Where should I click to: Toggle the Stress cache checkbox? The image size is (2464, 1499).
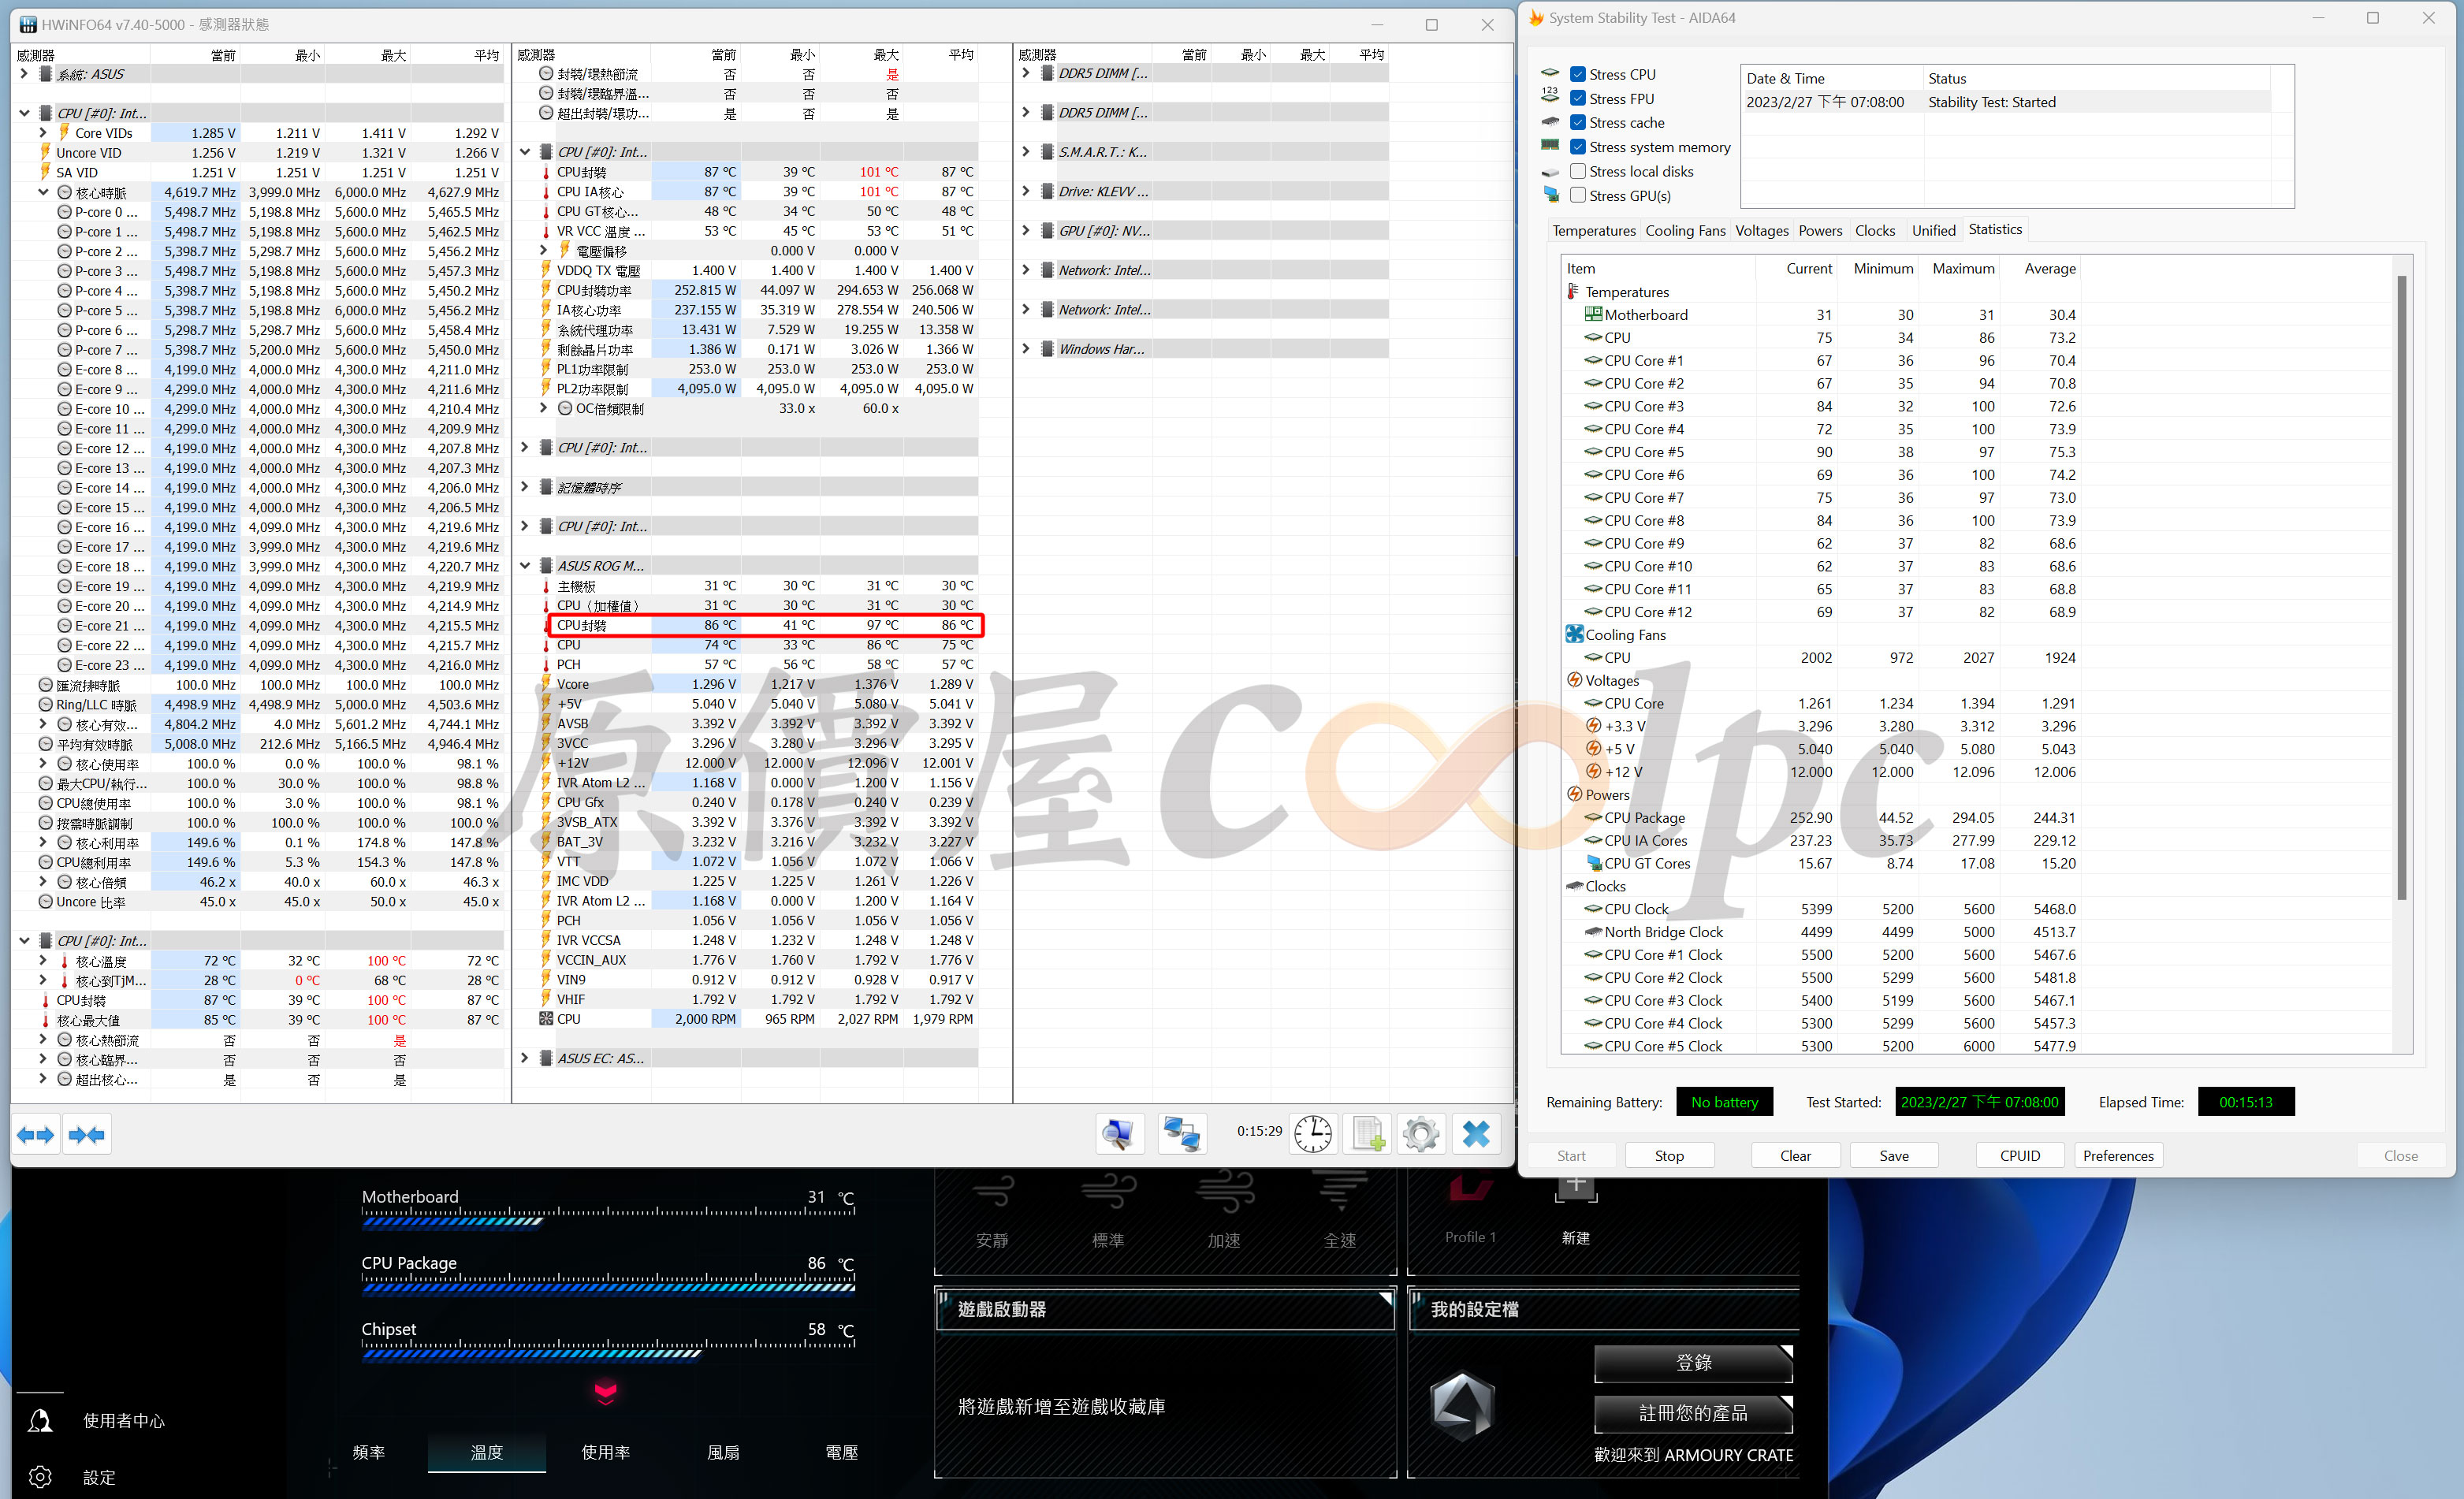pyautogui.click(x=1578, y=122)
